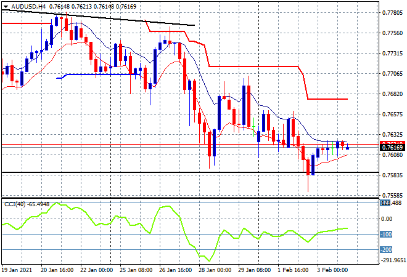Select the black horizontal support line
The image size is (407, 277).
tap(185, 173)
